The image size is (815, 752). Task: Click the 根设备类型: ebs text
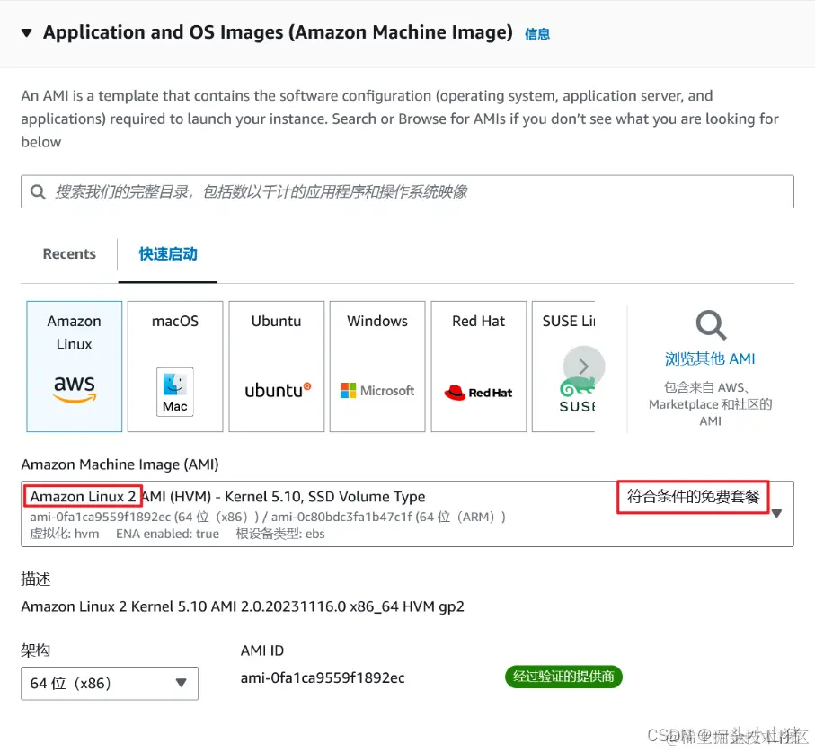(x=280, y=534)
